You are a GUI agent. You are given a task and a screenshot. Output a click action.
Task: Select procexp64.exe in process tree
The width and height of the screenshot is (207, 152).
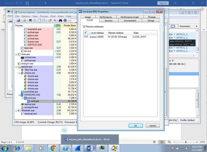(31, 108)
